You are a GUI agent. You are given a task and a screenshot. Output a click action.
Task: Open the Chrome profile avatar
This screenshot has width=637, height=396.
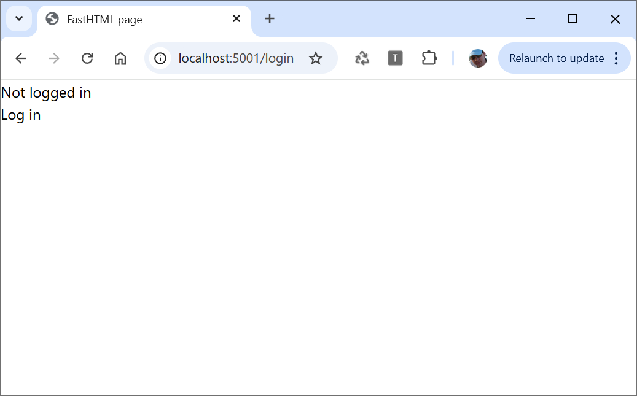(477, 58)
